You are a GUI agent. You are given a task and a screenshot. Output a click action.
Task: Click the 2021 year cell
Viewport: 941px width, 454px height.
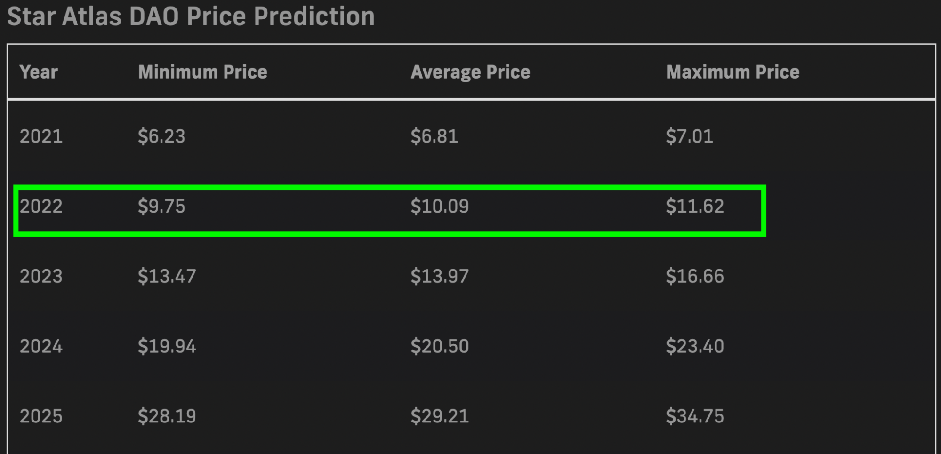[41, 136]
